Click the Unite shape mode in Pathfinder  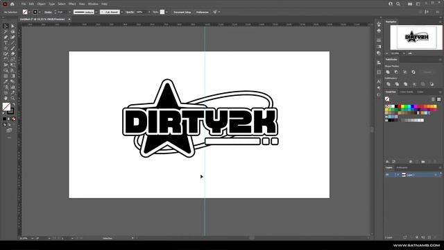point(388,72)
